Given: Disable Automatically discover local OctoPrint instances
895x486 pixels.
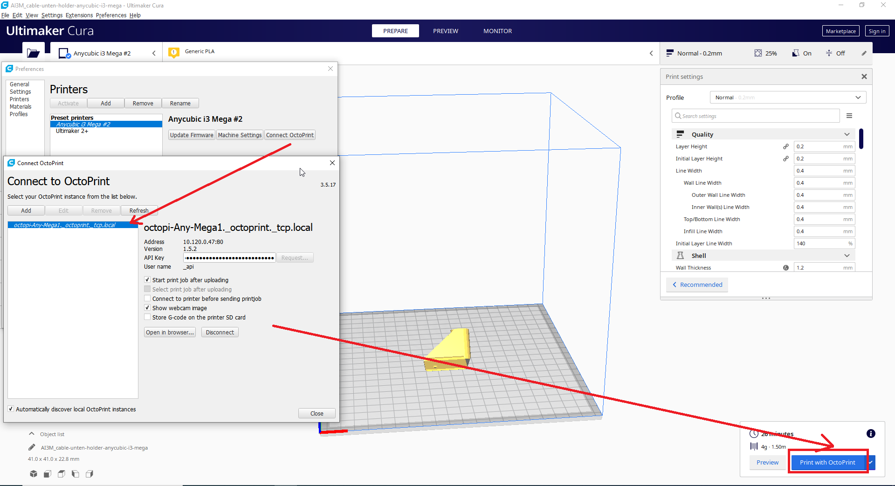Looking at the screenshot, I should [x=10, y=409].
